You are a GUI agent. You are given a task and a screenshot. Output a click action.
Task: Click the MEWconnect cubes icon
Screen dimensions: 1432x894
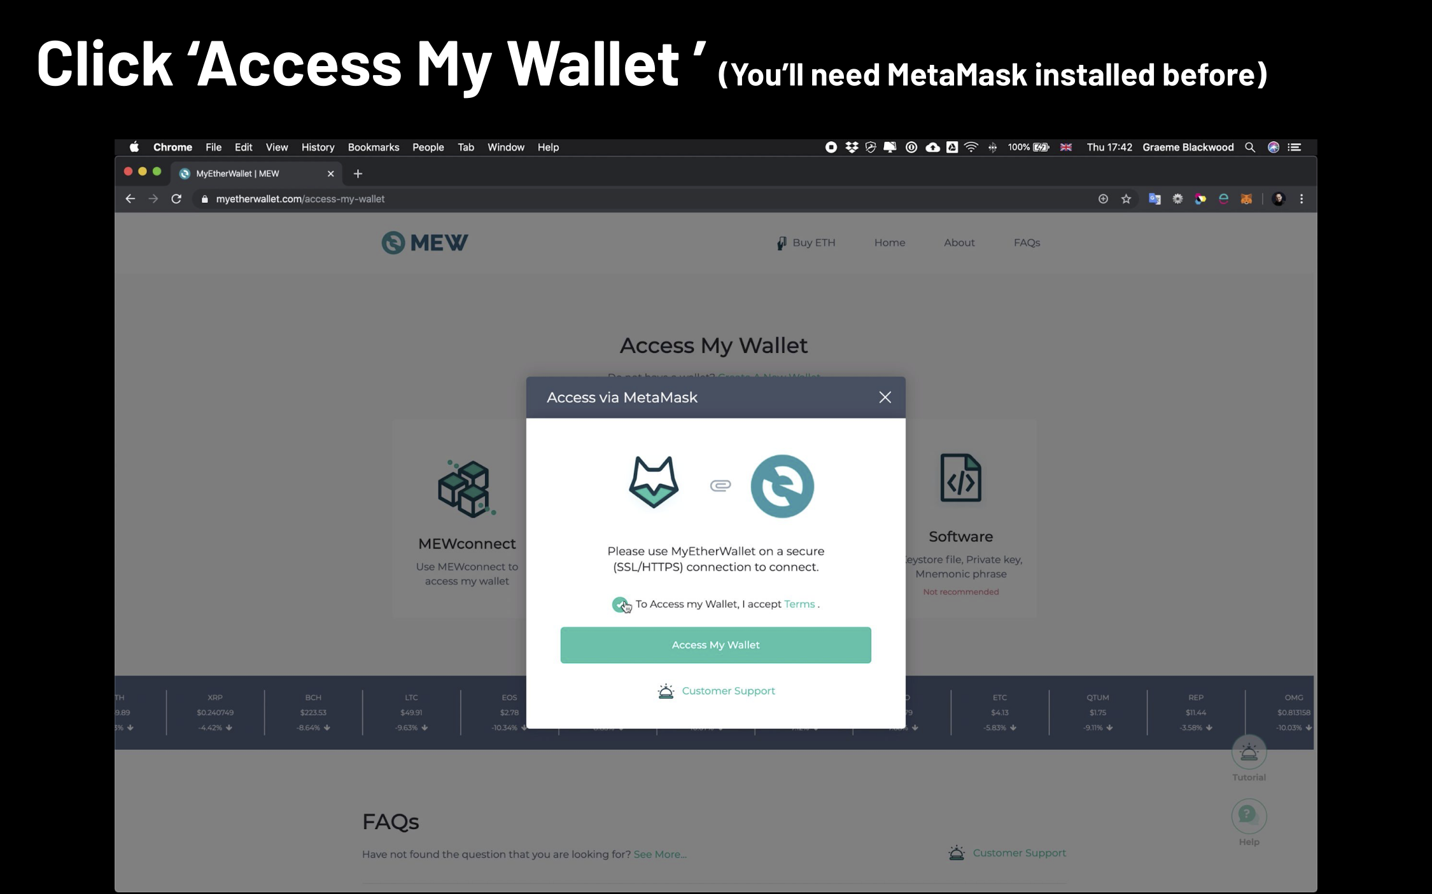pos(467,488)
